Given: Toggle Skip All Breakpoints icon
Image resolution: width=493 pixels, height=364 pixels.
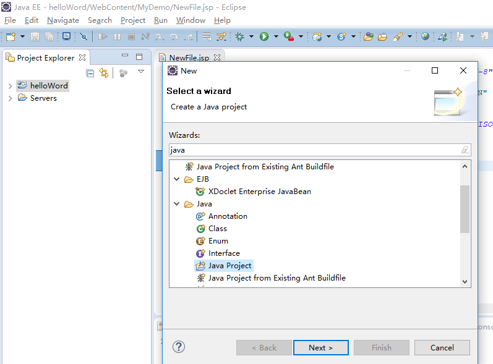Looking at the screenshot, I should (84, 36).
